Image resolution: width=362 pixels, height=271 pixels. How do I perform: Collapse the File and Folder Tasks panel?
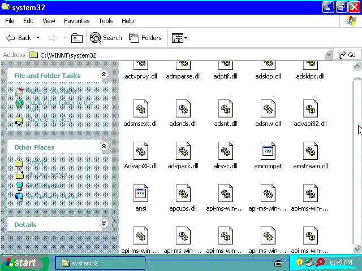[x=104, y=74]
